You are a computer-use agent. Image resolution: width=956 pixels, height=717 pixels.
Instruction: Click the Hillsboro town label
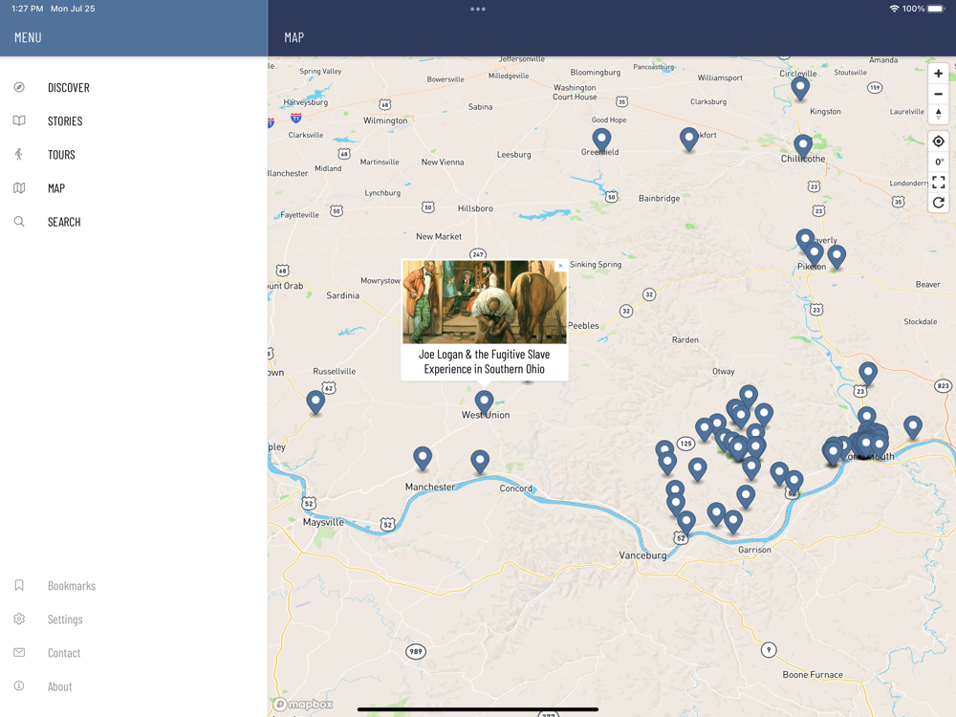[475, 208]
